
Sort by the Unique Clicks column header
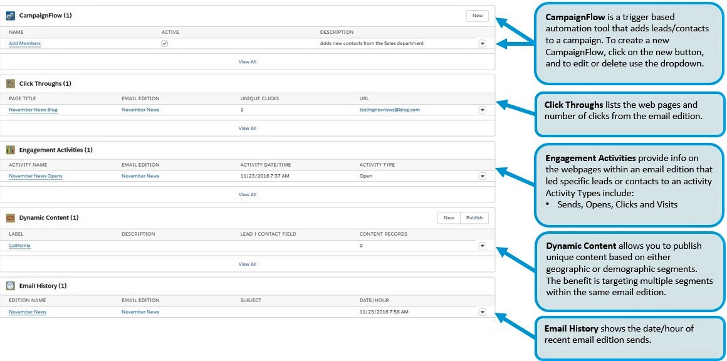259,98
